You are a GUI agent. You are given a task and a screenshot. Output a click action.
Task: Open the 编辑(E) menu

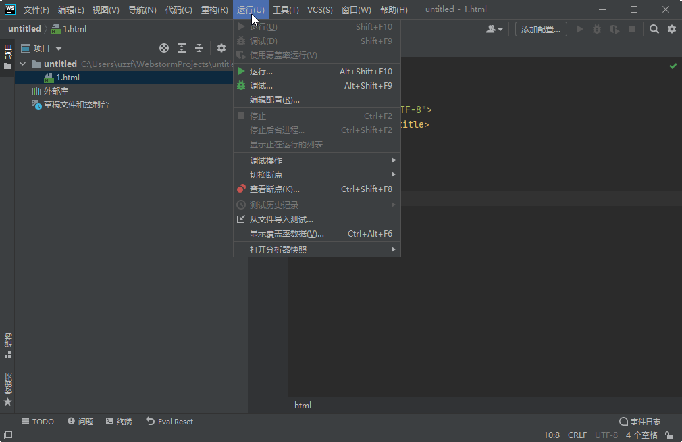click(x=71, y=9)
